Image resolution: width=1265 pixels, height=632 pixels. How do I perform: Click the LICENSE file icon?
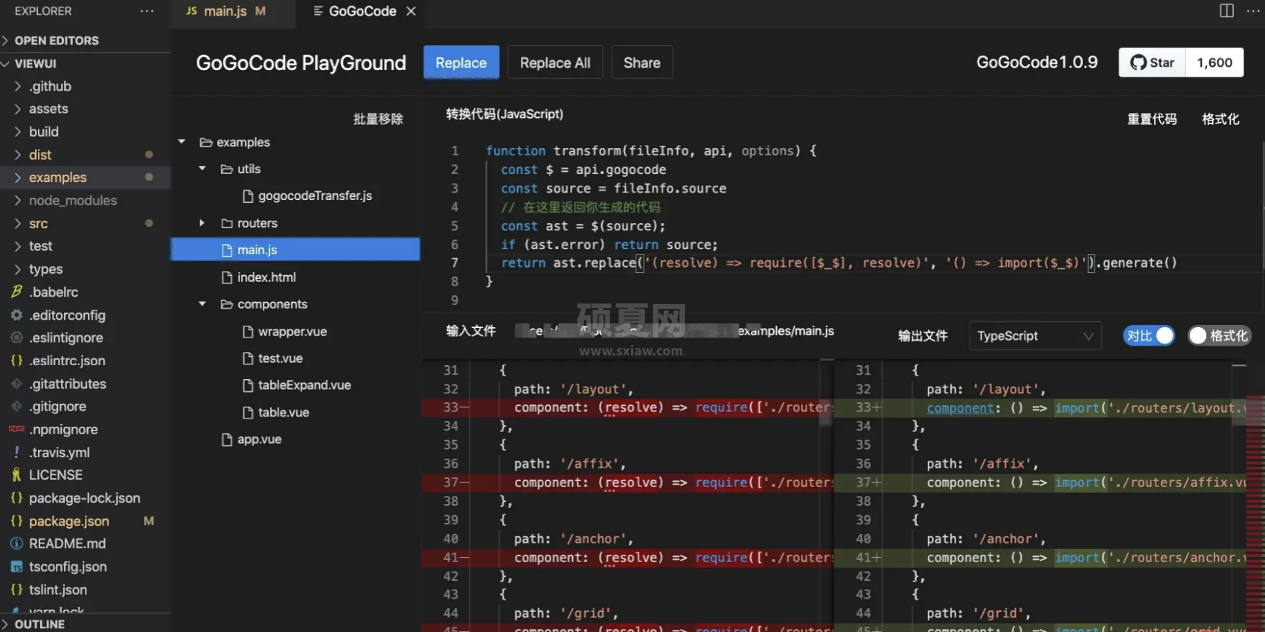click(x=16, y=475)
